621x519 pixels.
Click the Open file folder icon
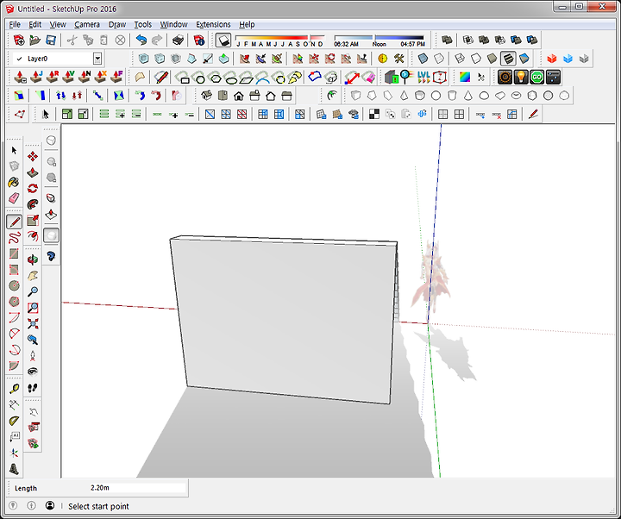click(34, 40)
